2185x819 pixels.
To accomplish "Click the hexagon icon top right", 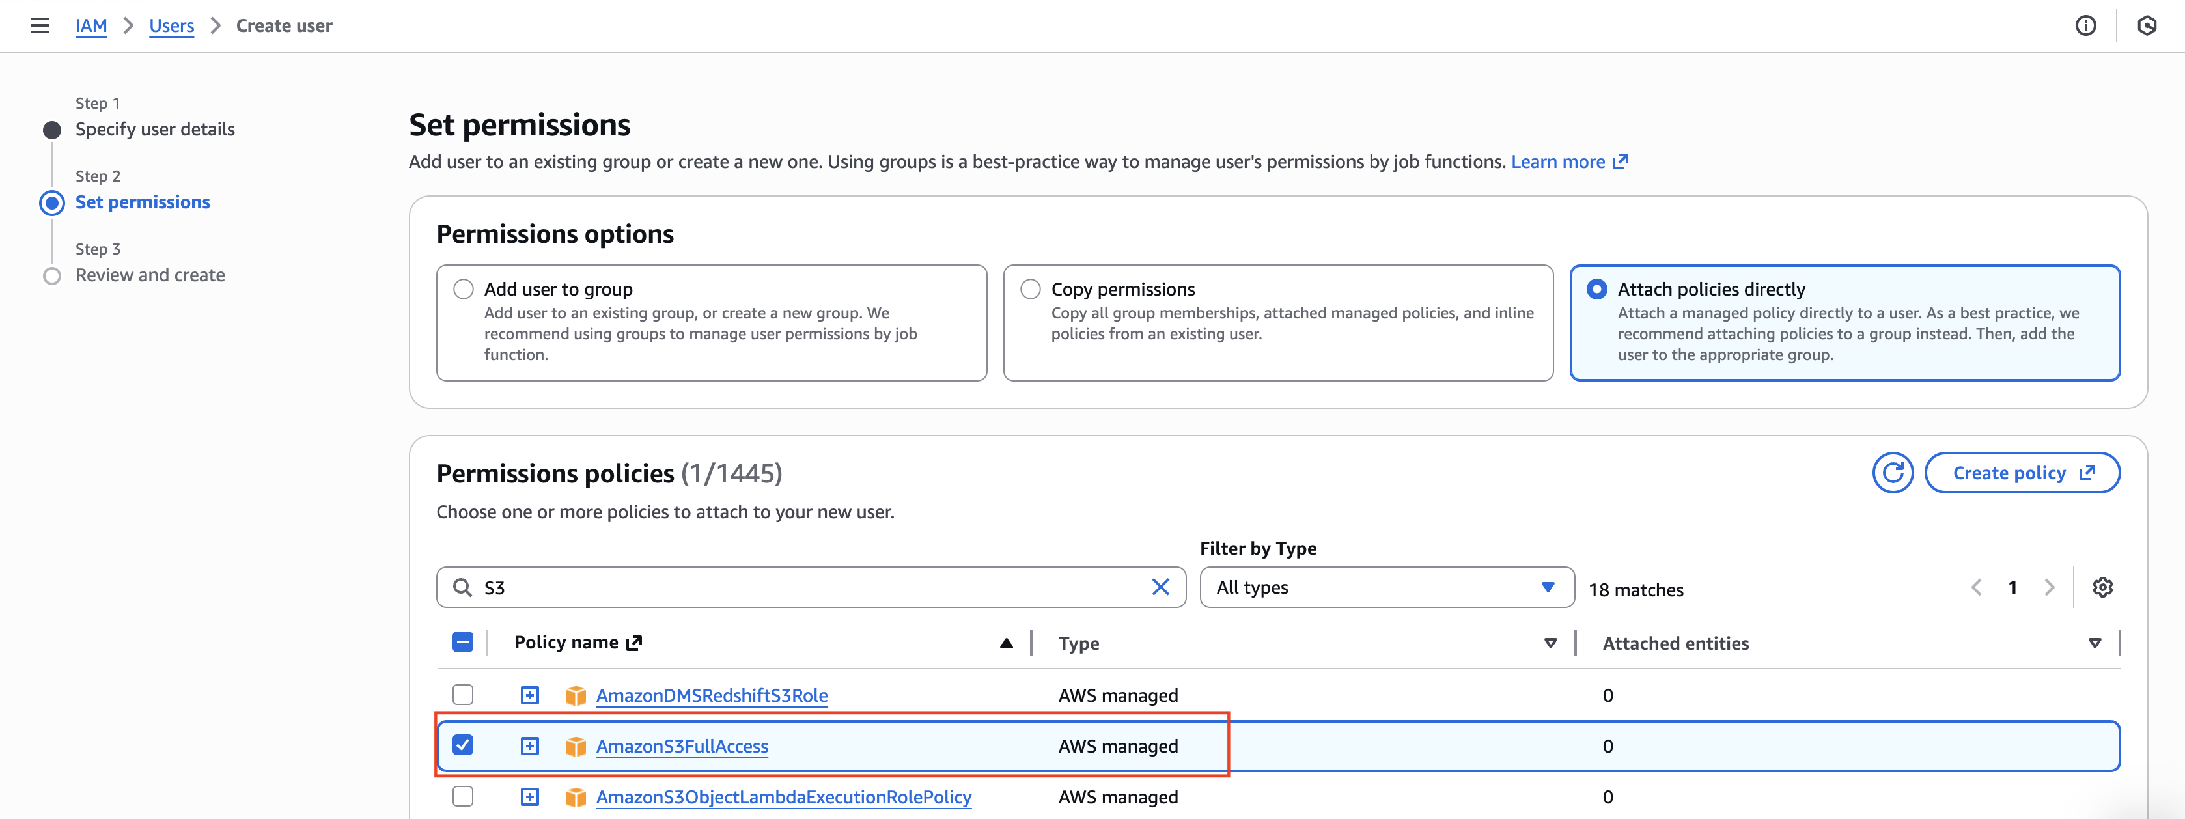I will click(x=2146, y=25).
